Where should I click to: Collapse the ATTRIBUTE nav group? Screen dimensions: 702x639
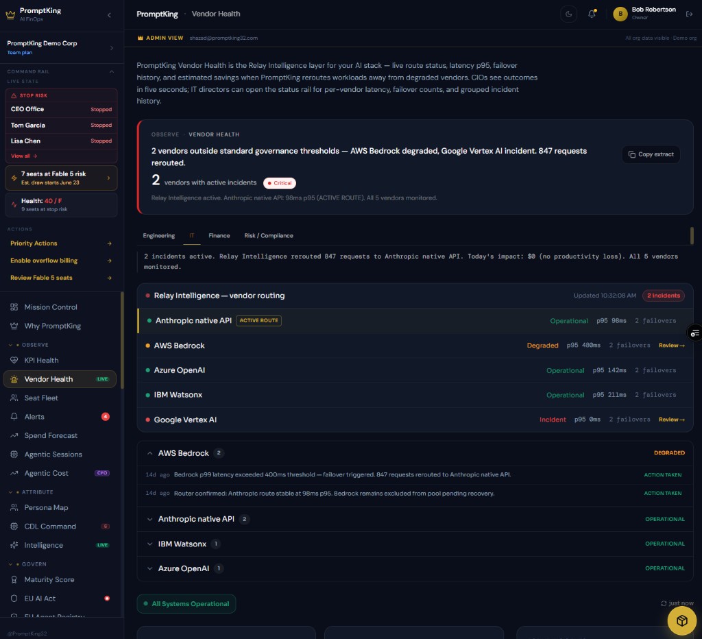click(x=10, y=492)
